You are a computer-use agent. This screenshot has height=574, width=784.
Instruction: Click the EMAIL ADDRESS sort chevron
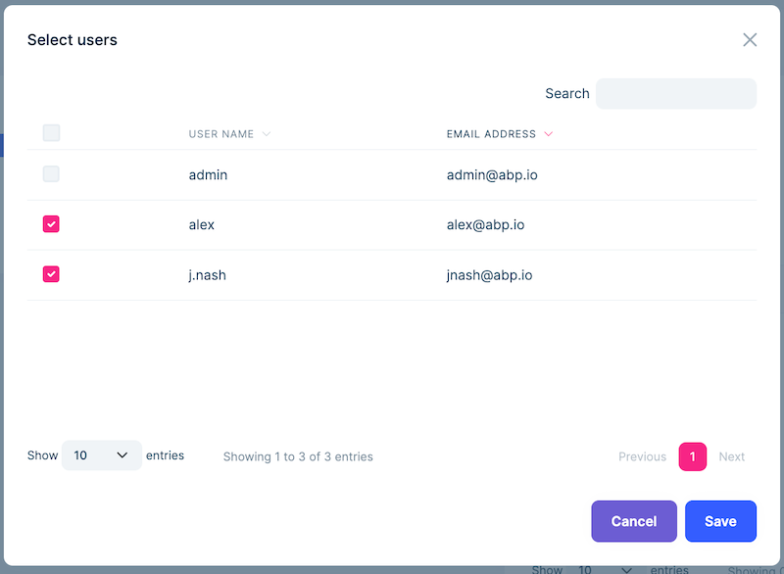point(549,134)
